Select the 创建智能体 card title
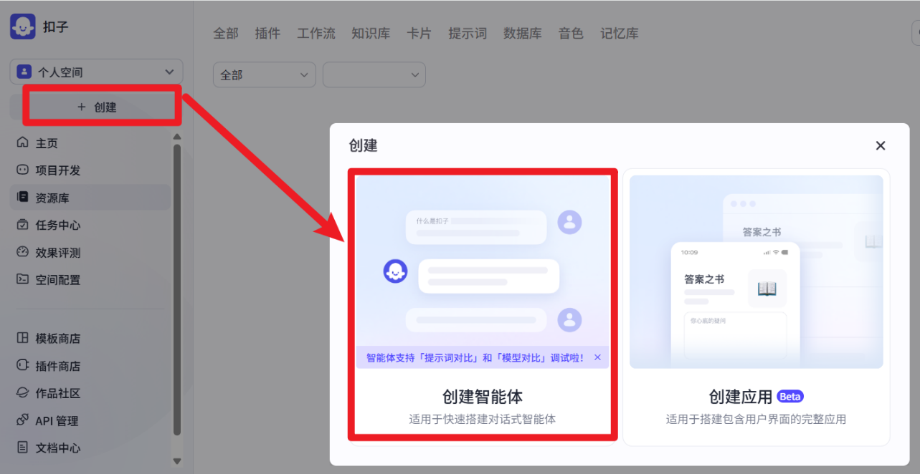This screenshot has height=474, width=920. coord(482,397)
